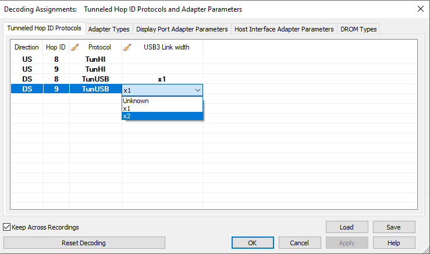
Task: Click the OK button
Action: pyautogui.click(x=253, y=243)
